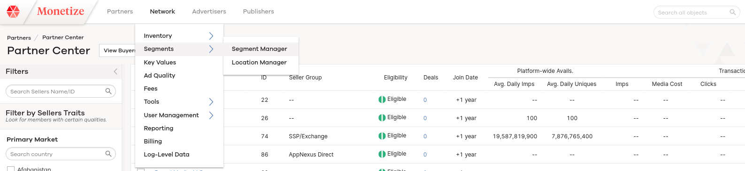The width and height of the screenshot is (745, 171).
Task: Open the Partners top menu
Action: pos(120,11)
